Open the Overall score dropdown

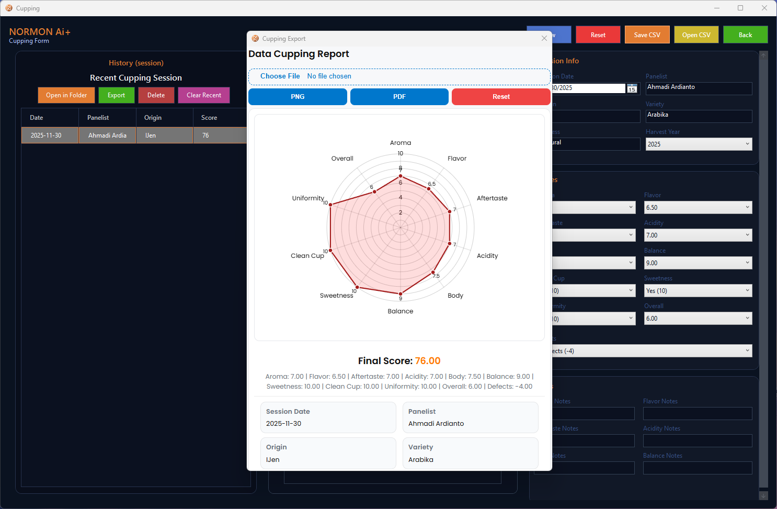(698, 319)
